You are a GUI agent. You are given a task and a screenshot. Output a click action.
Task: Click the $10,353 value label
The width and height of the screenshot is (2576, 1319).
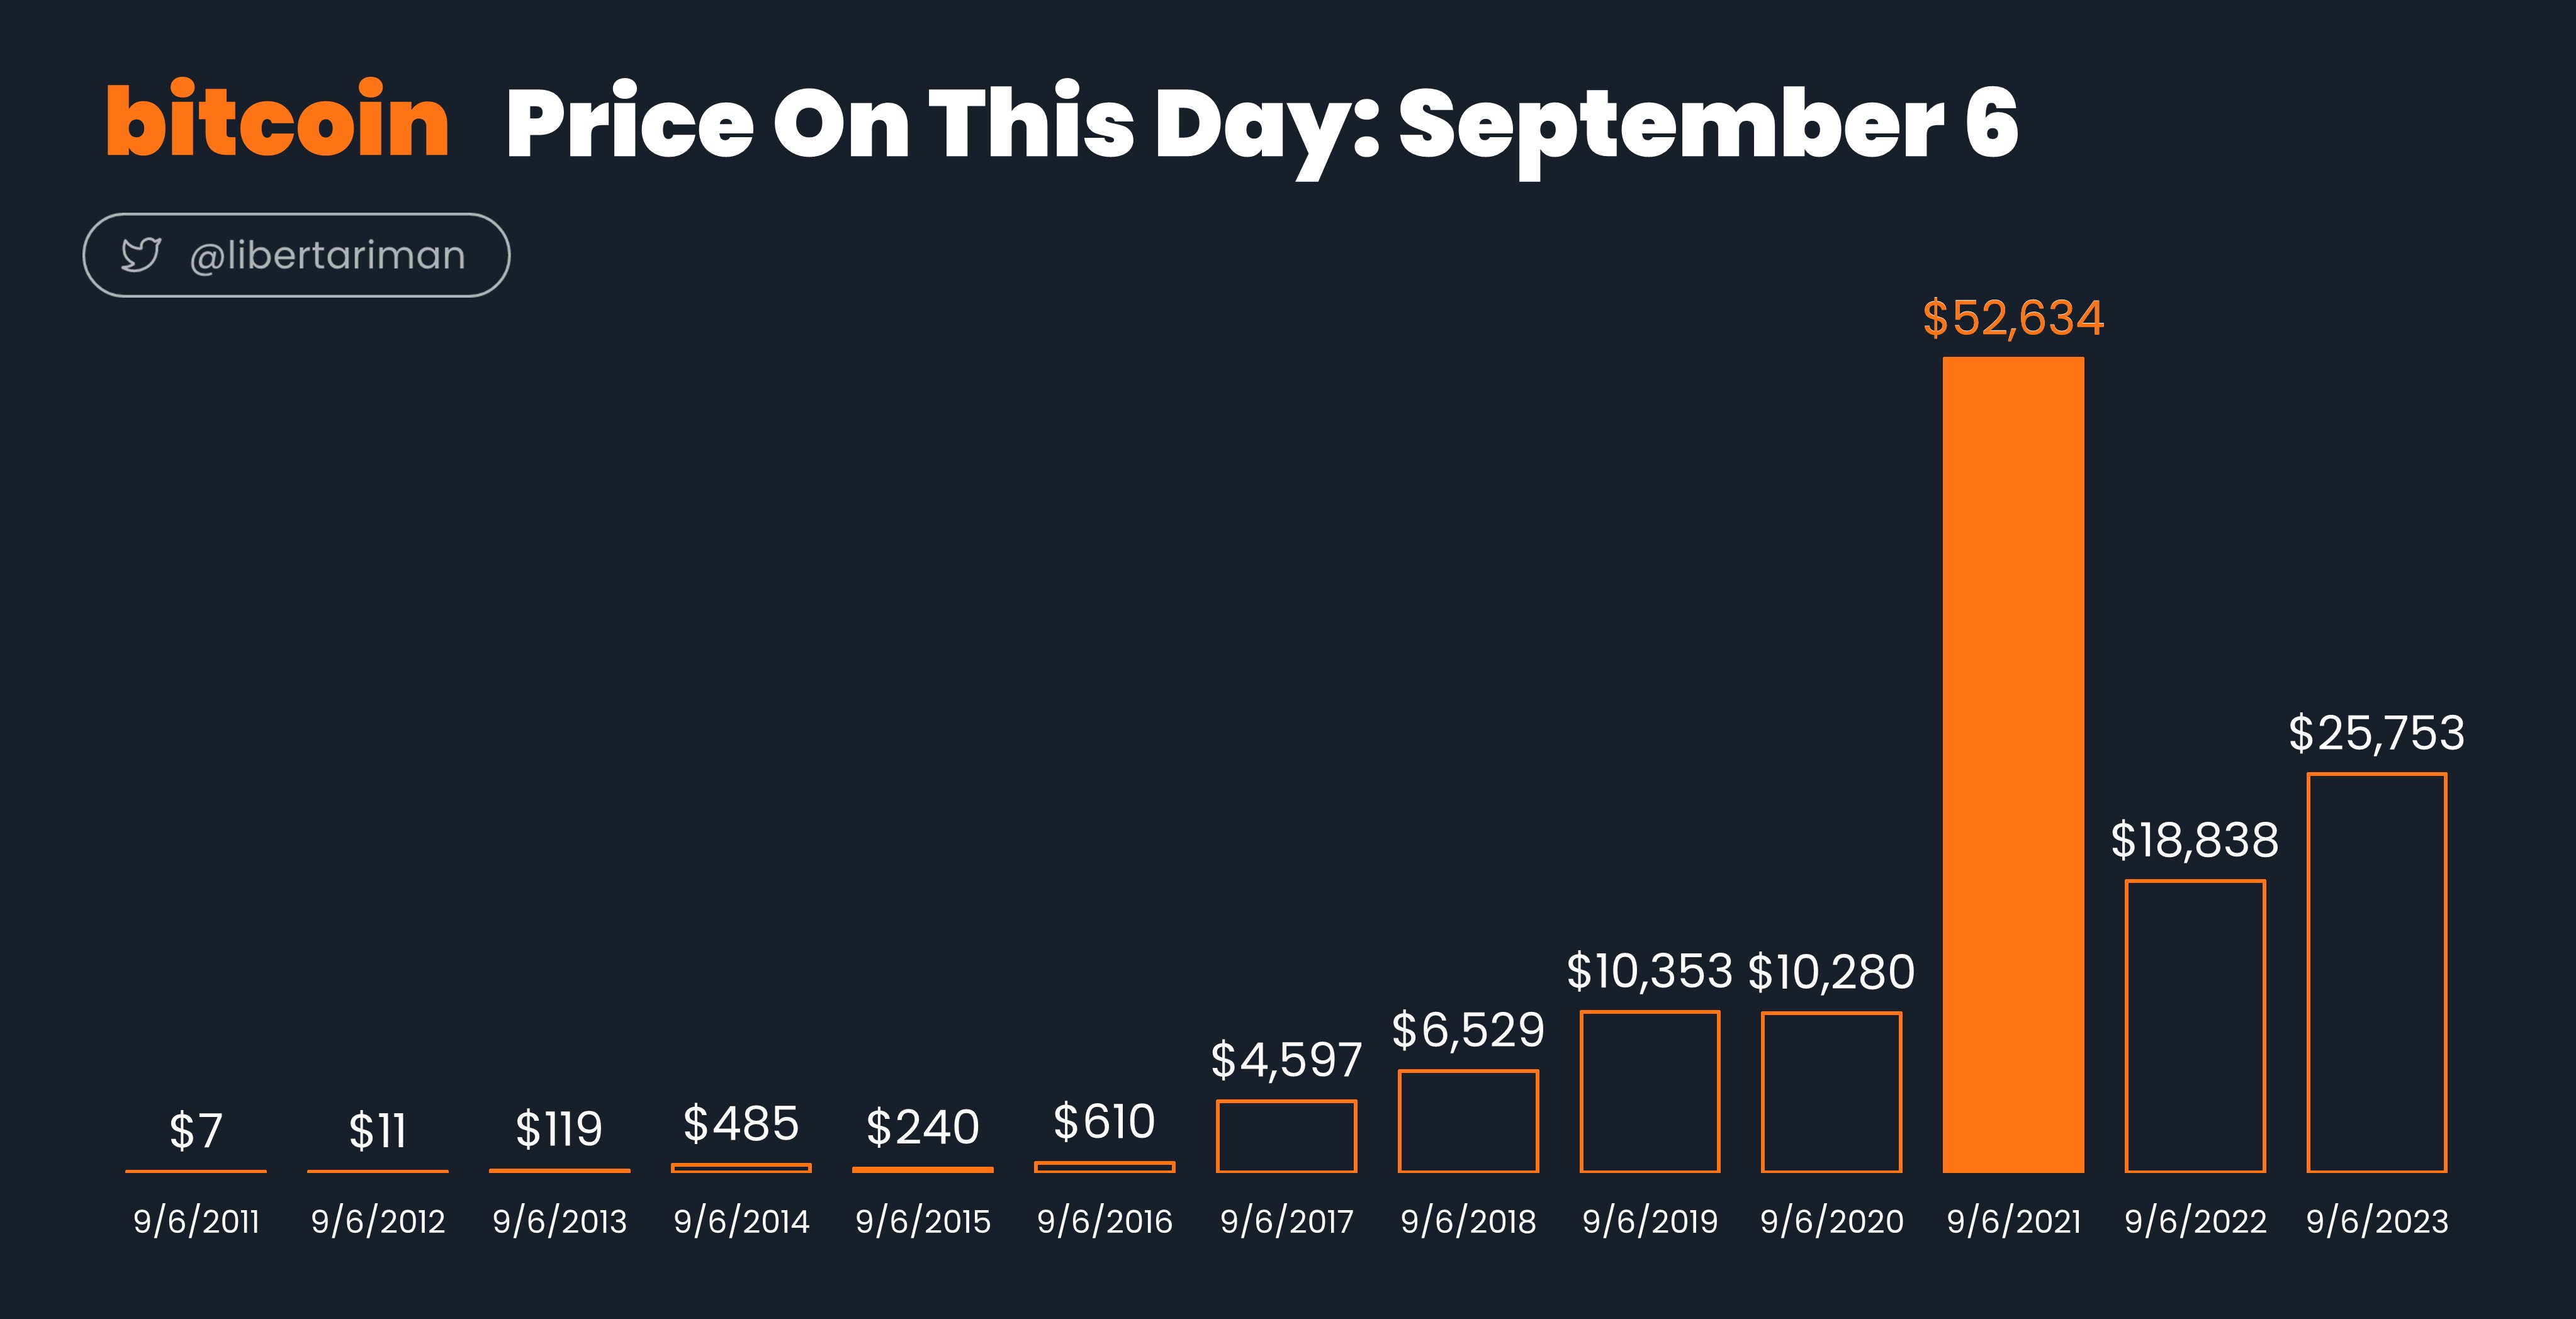coord(1649,971)
